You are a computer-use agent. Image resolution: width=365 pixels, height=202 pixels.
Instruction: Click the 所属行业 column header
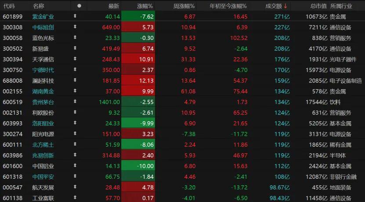pos(341,6)
